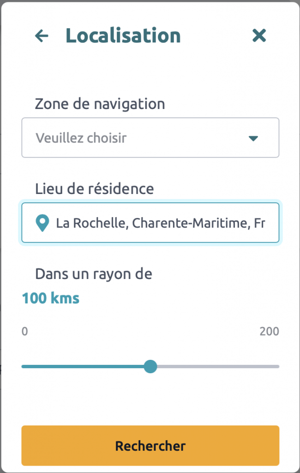Click the teal filled part of the radius slider

(83, 367)
